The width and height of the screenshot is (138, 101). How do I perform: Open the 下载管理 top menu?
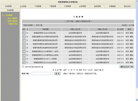click(53, 6)
